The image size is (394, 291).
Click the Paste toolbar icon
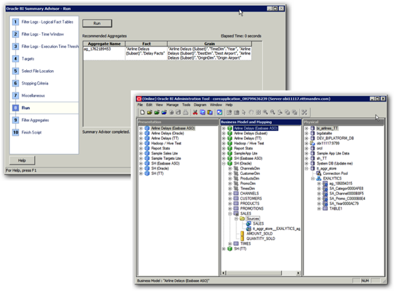click(x=210, y=112)
